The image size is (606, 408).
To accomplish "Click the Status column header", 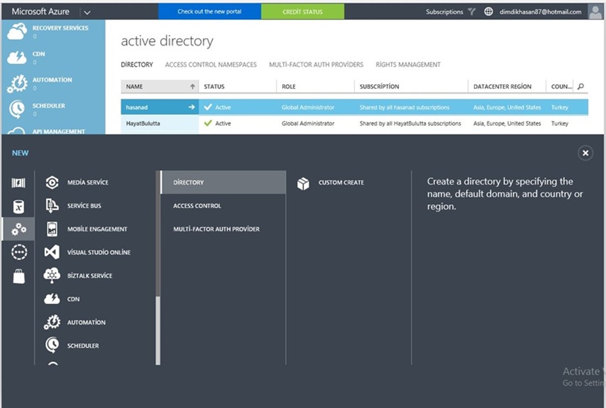I will 238,87.
